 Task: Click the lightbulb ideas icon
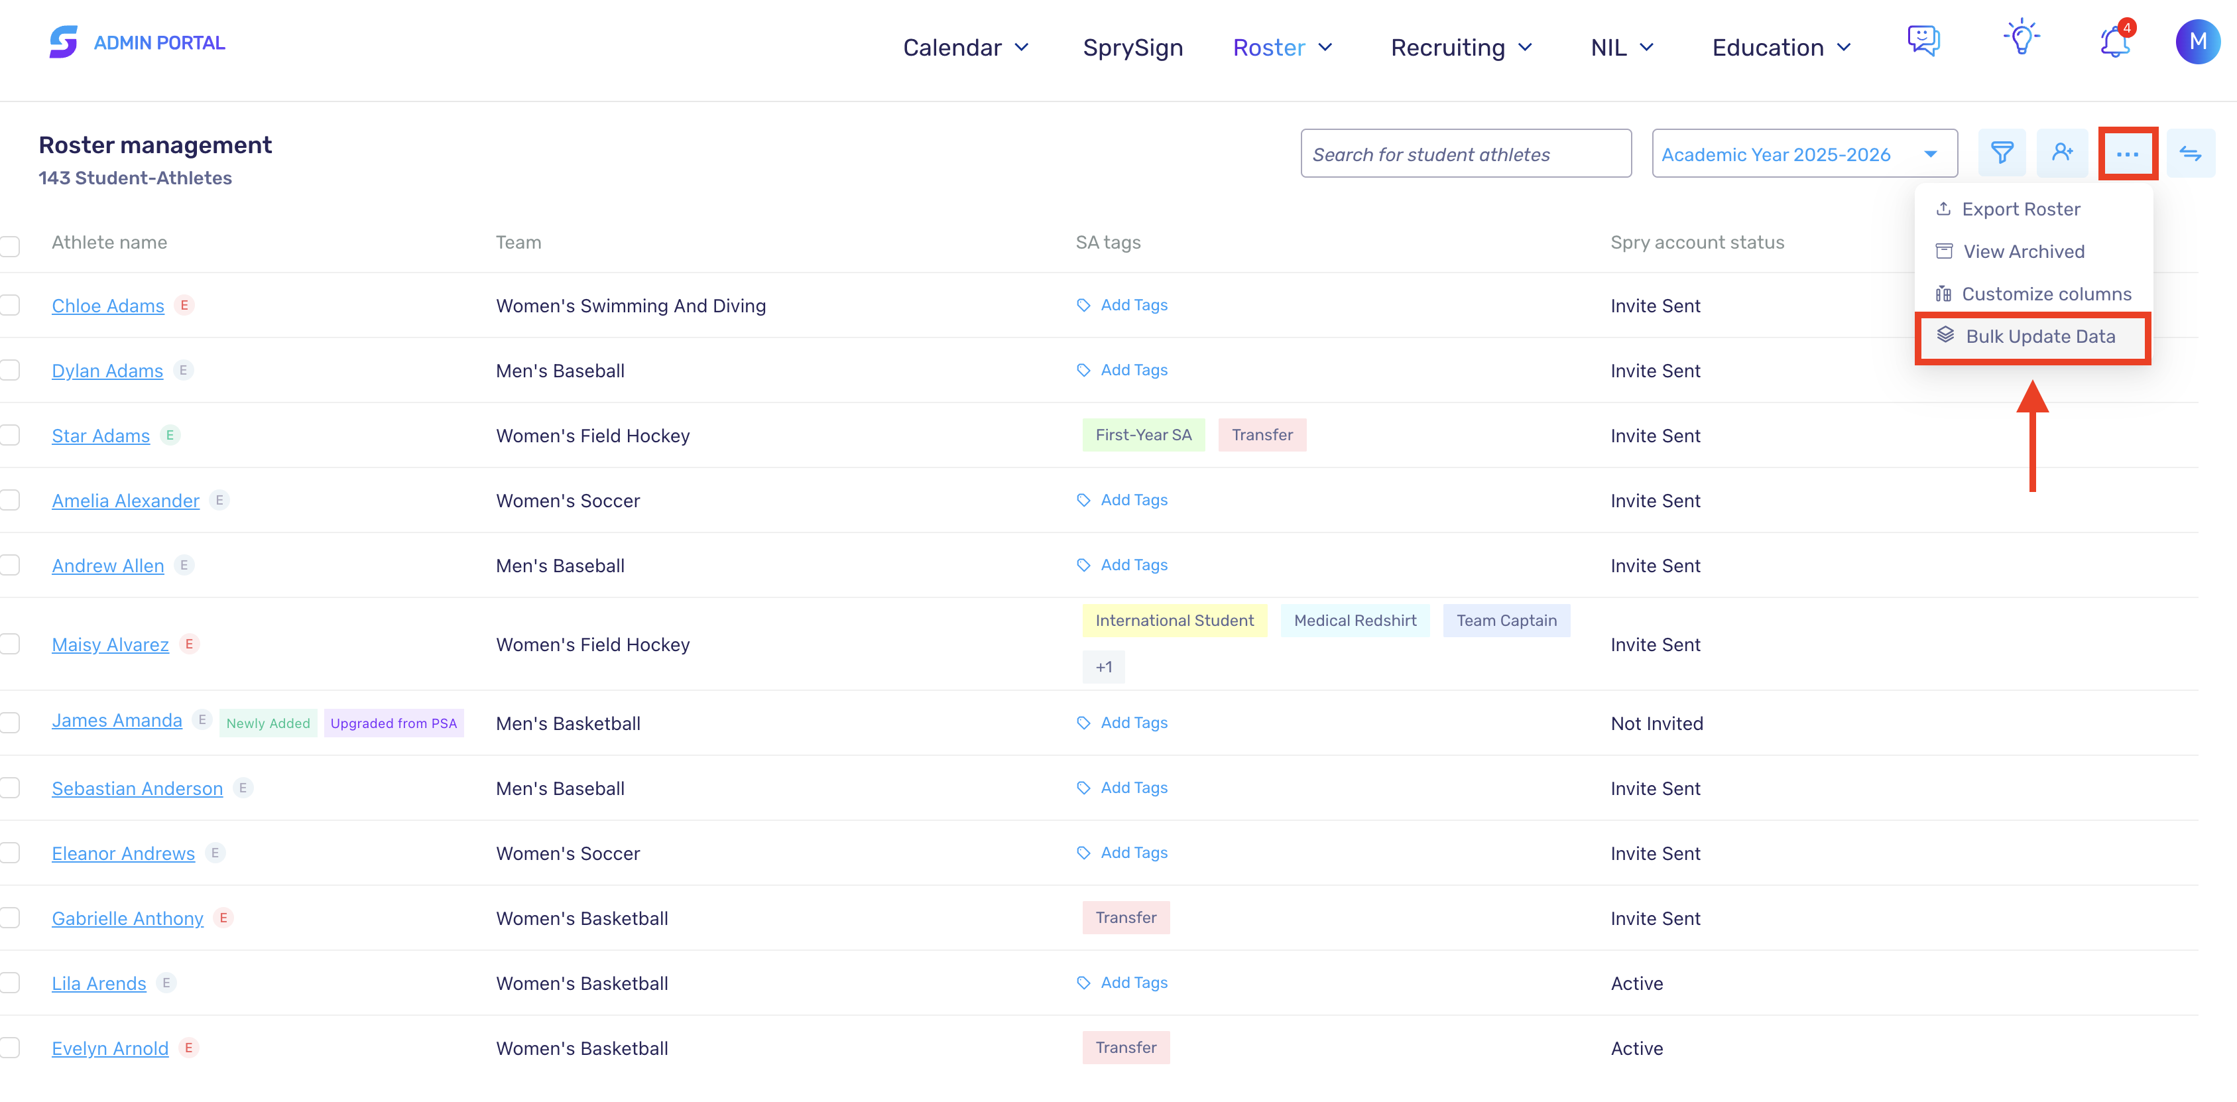(x=2022, y=38)
